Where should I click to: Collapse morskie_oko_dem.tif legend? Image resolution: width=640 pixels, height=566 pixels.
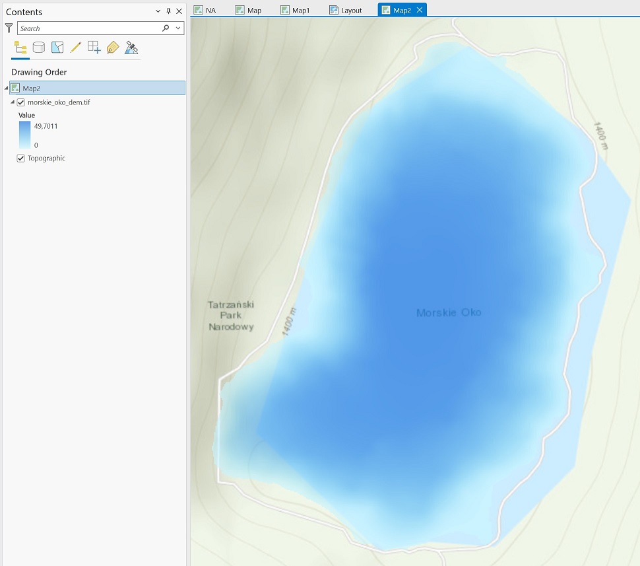(x=13, y=102)
